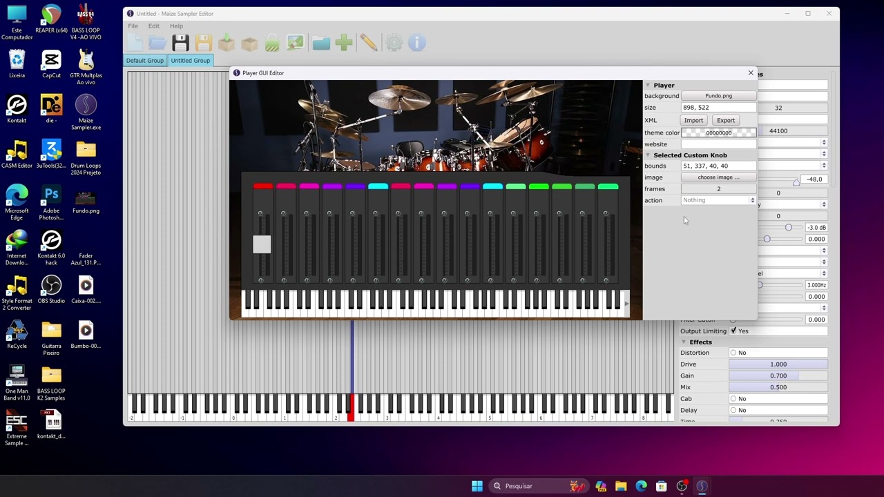Click slider handle beside -3.0 dB
The height and width of the screenshot is (497, 884).
tap(789, 227)
